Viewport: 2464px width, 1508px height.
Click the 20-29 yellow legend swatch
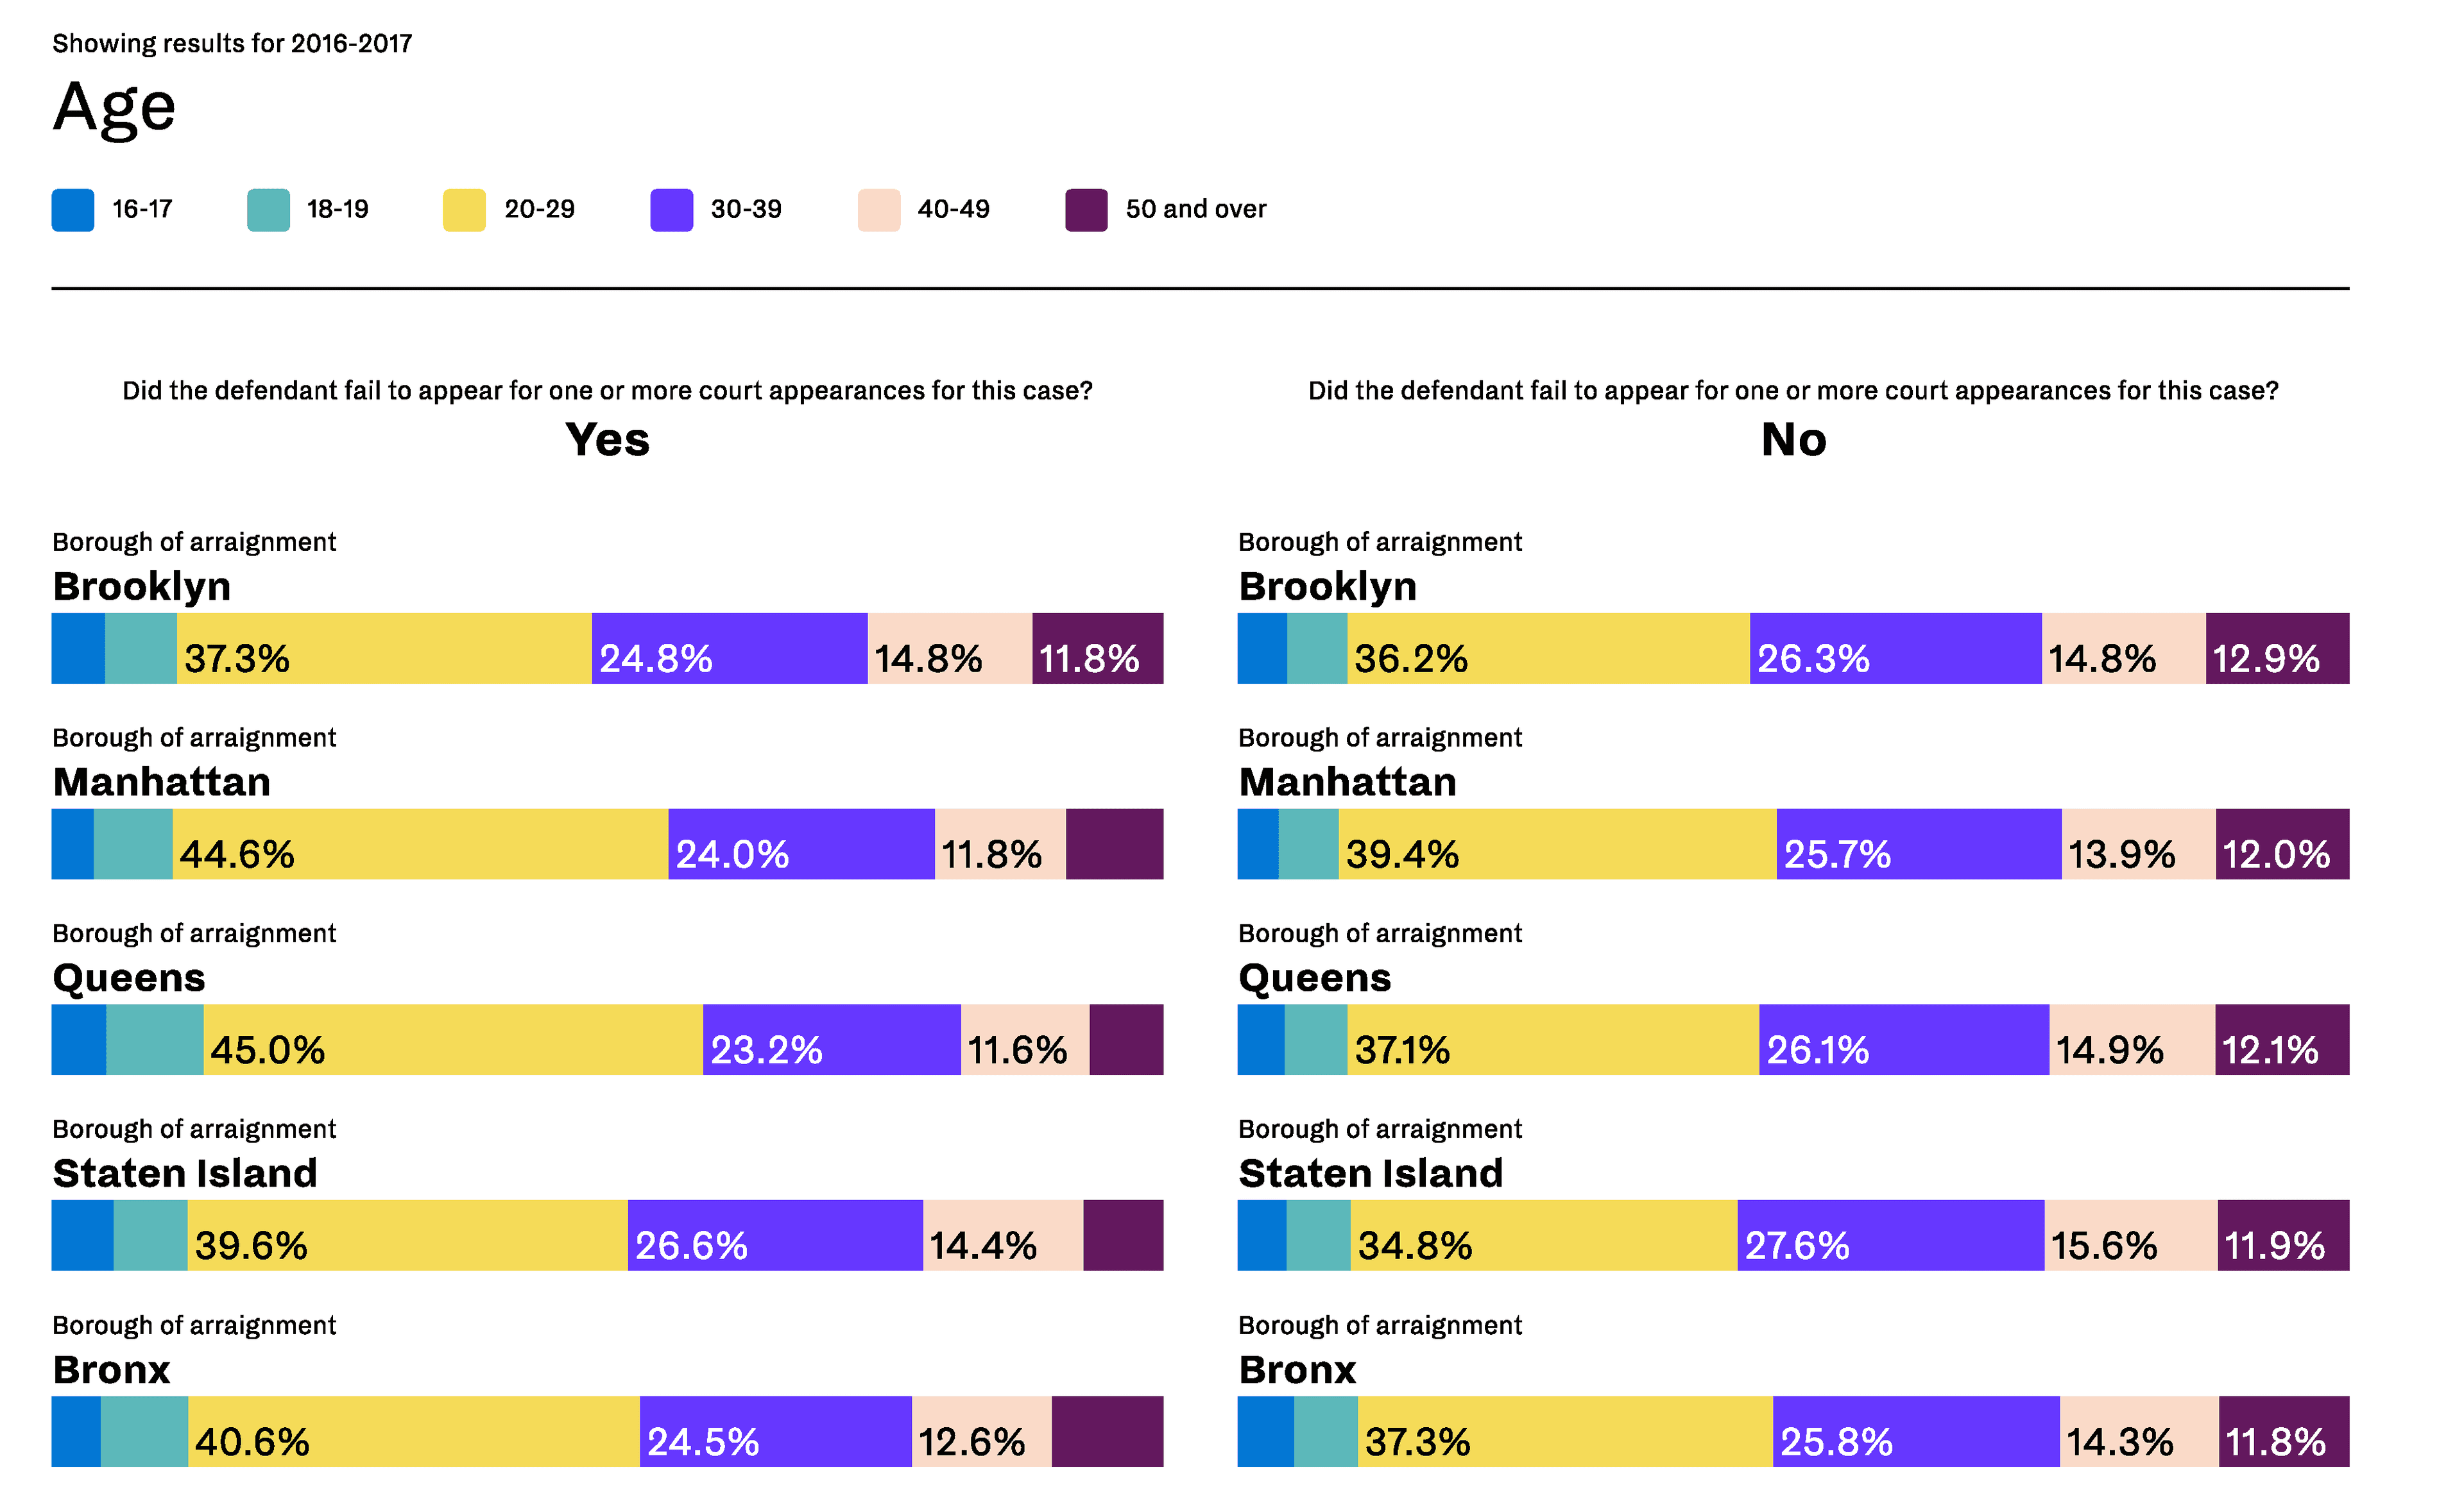click(464, 210)
